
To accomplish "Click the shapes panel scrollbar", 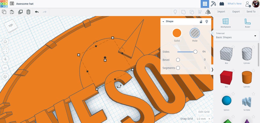I will coord(258,55).
